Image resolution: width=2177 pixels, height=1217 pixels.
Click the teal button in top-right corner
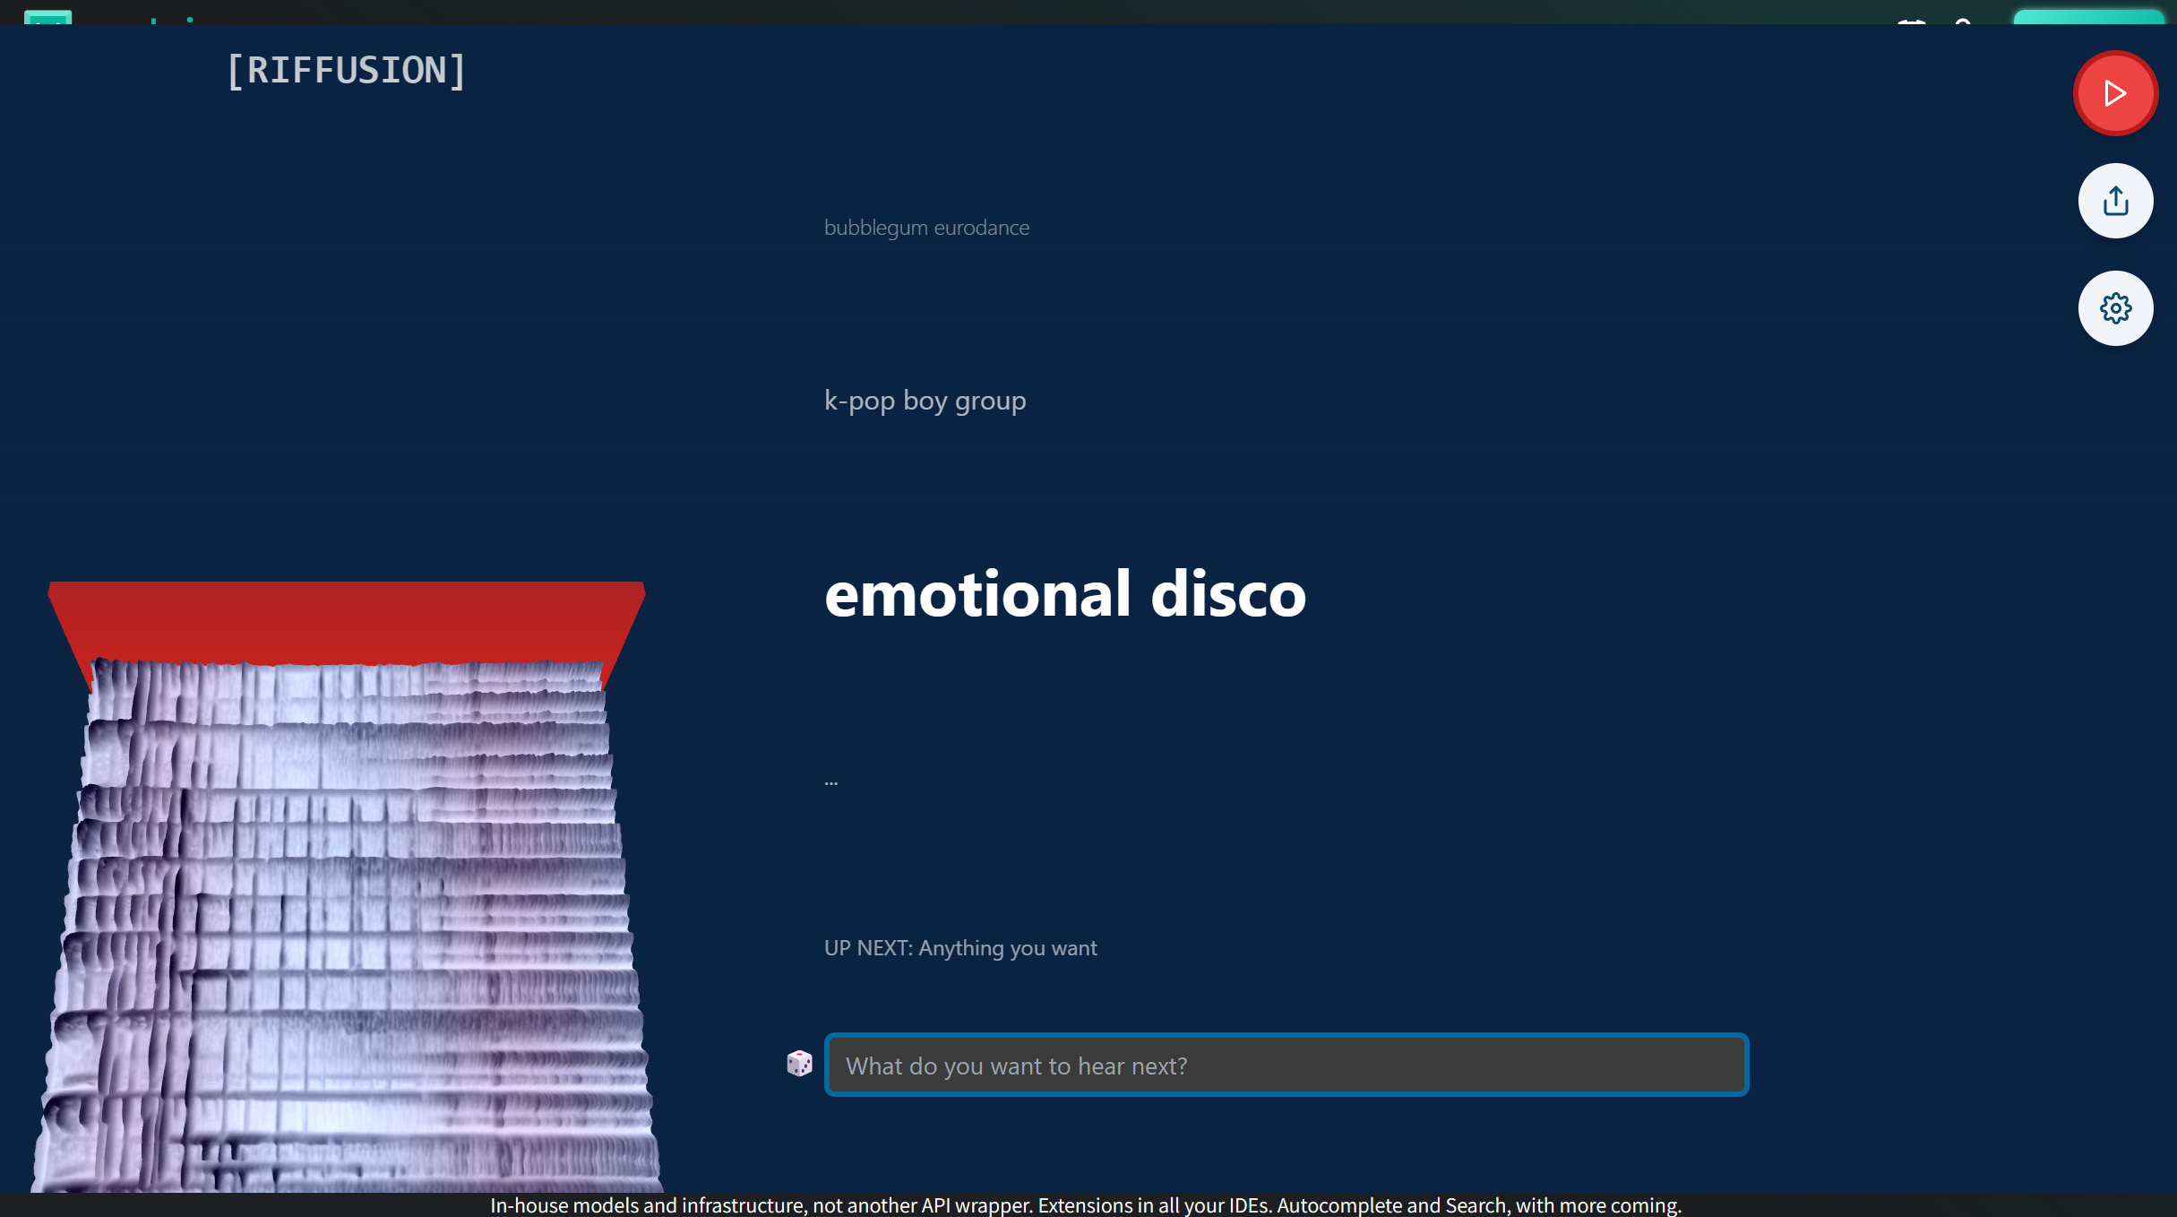[2087, 16]
